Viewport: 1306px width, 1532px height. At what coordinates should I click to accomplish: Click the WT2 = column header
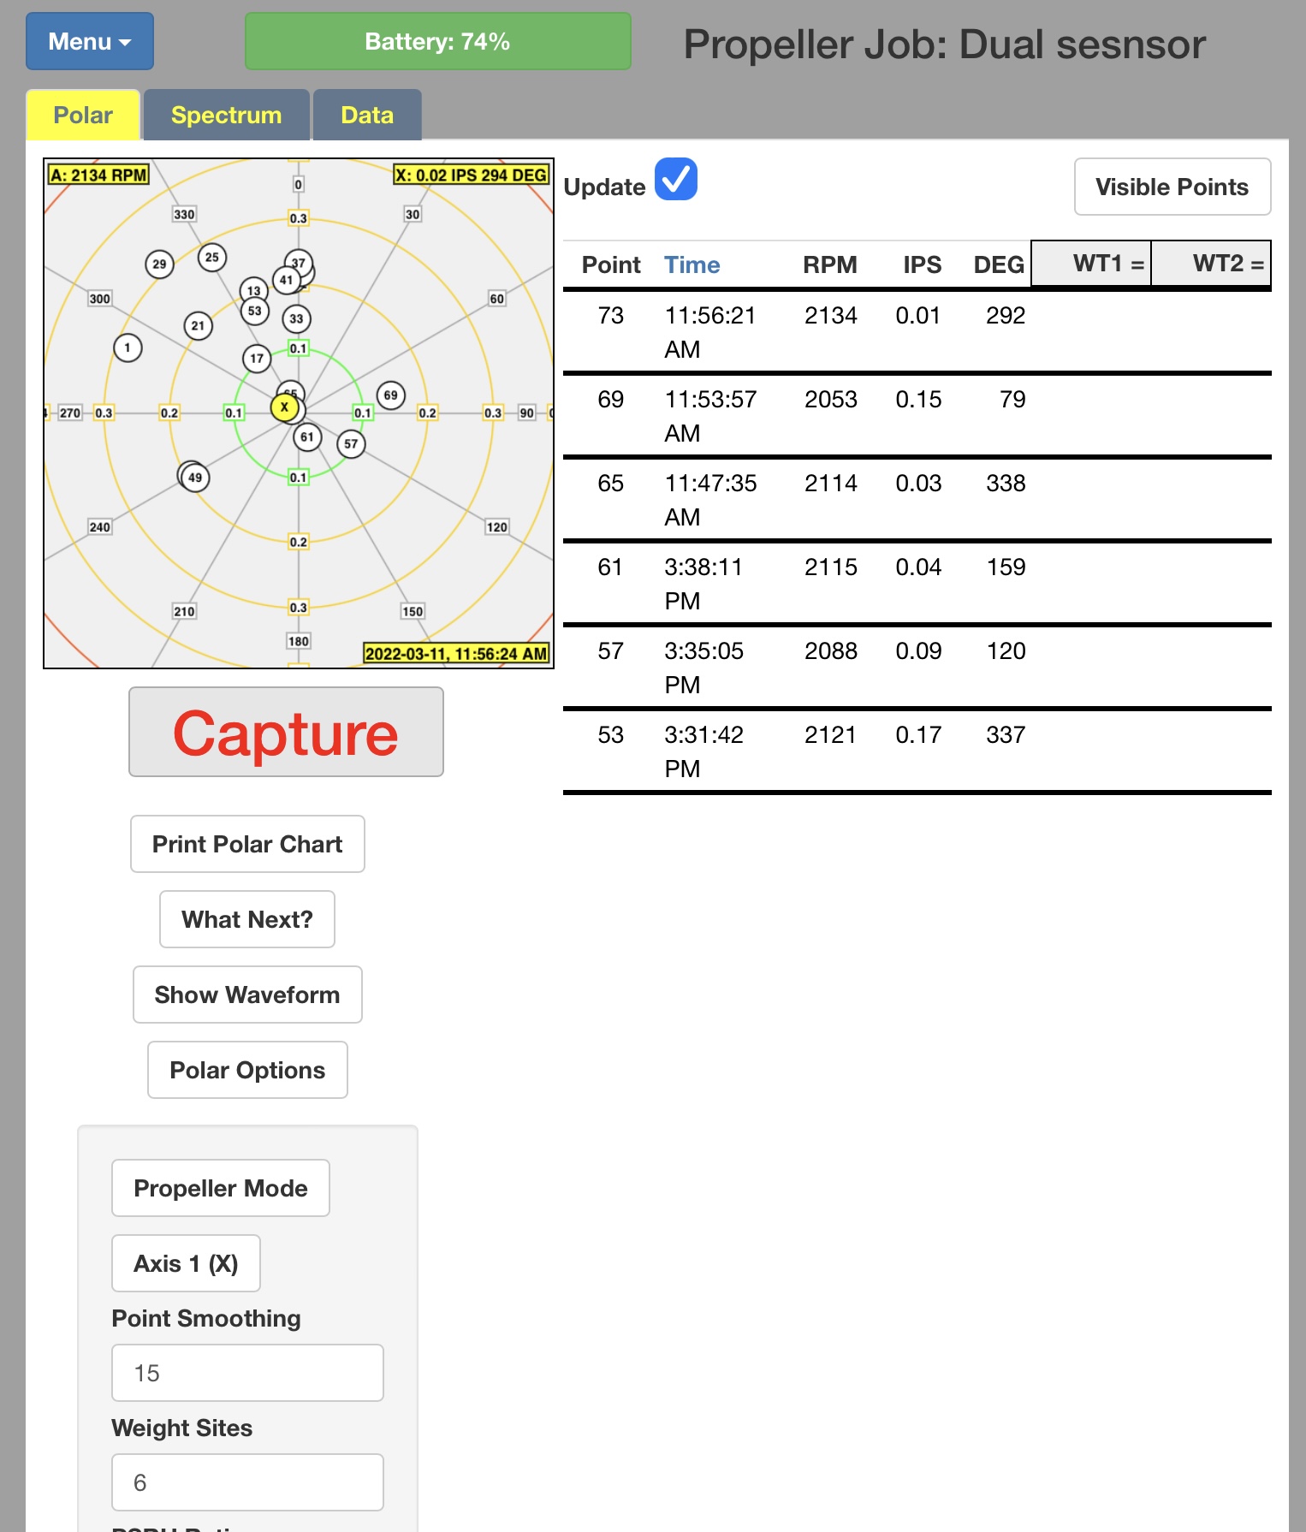1211,264
